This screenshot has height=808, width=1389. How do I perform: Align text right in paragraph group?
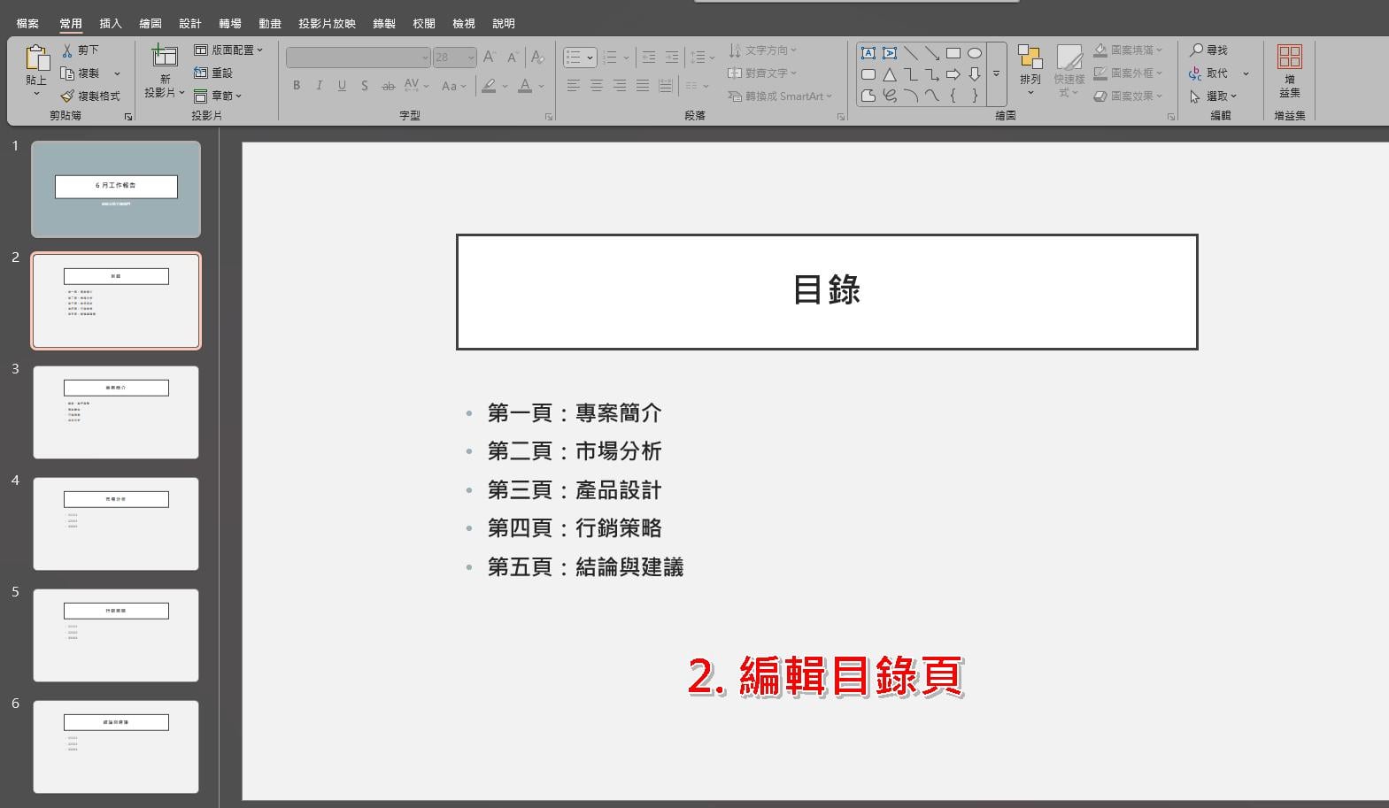(620, 86)
